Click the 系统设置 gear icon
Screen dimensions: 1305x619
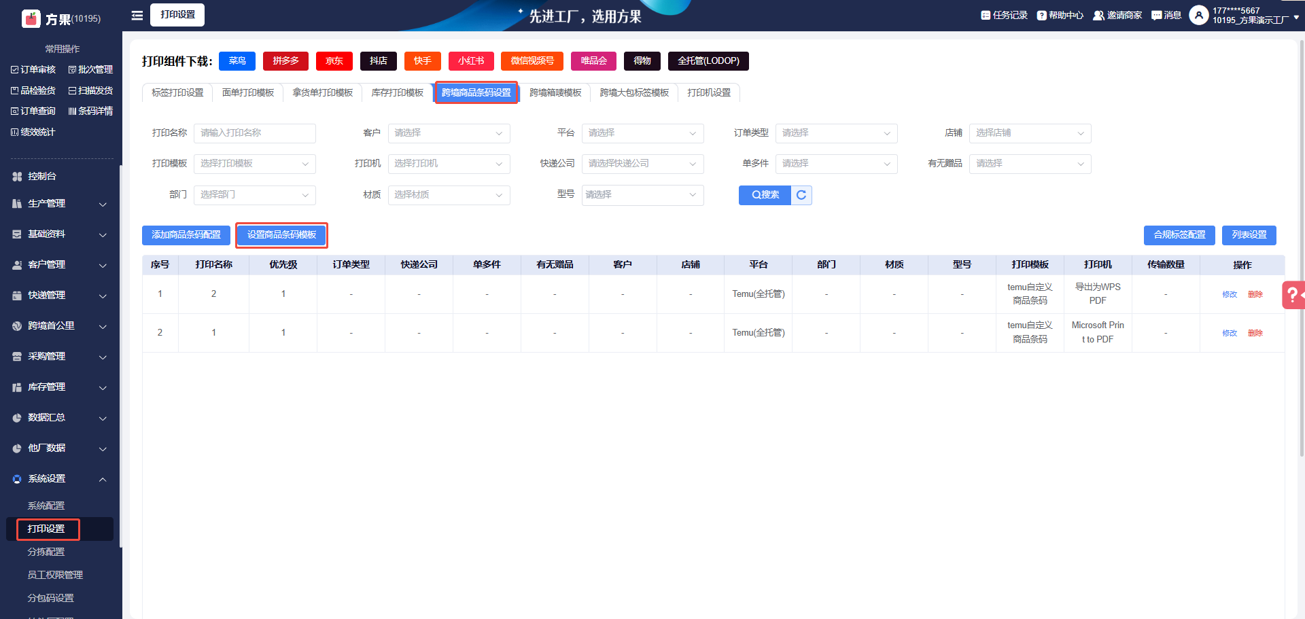(x=17, y=478)
